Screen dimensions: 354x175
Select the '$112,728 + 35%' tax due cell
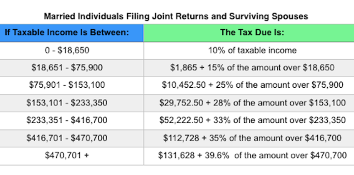252,138
